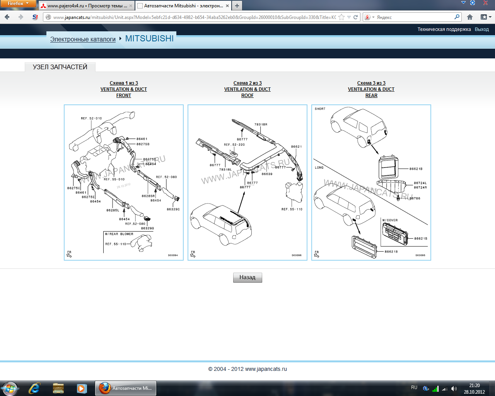Viewport: 495px width, 396px height.
Task: Launch Windows Media Player from the taskbar
Action: point(82,388)
